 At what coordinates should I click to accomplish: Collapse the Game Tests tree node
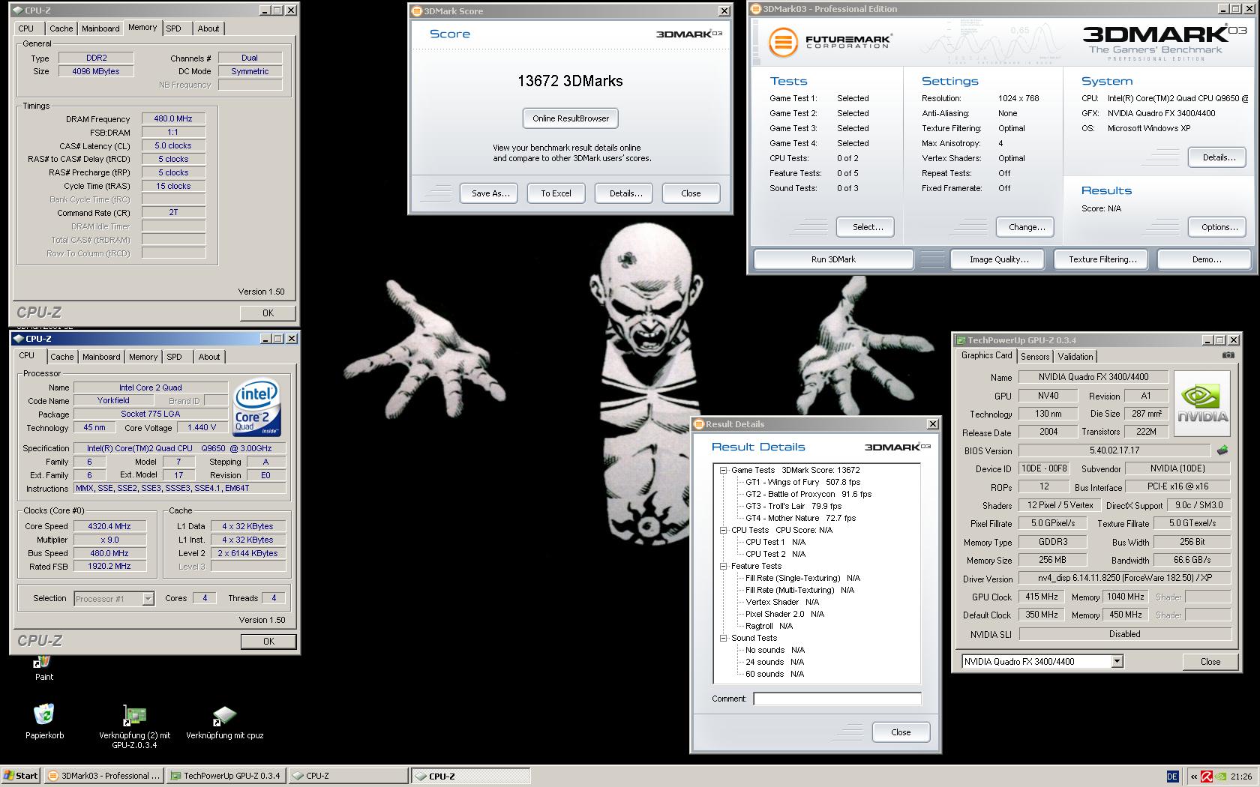[x=724, y=470]
